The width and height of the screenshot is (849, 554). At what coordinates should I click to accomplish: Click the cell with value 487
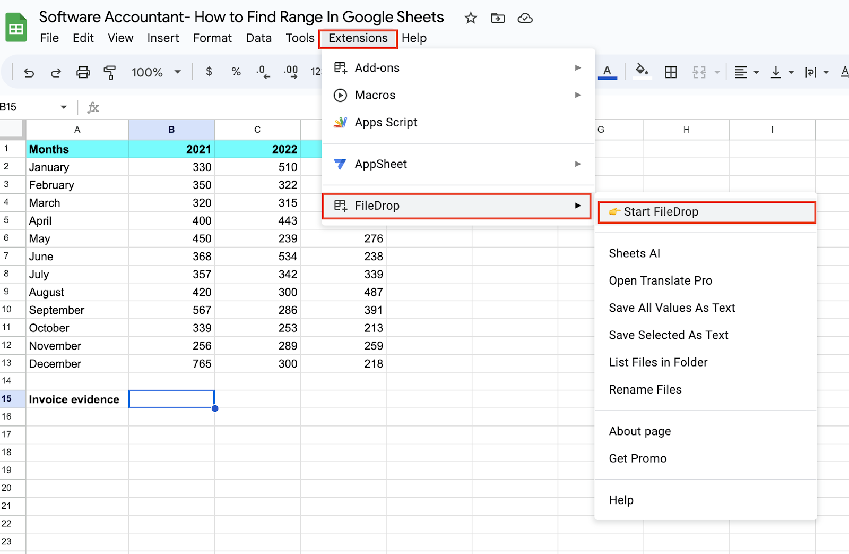(x=343, y=292)
